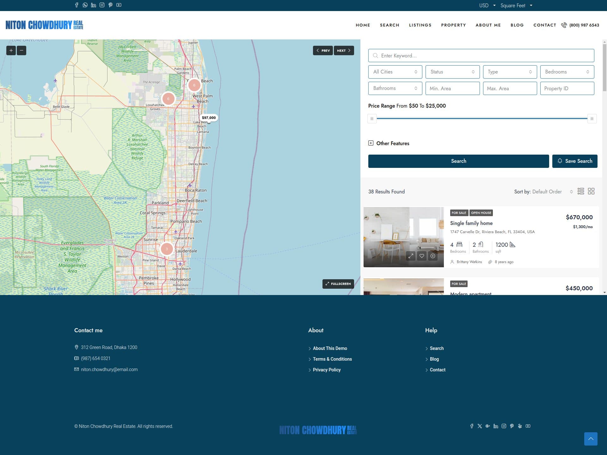
Task: Open the Square Feet unit selector
Action: point(516,5)
